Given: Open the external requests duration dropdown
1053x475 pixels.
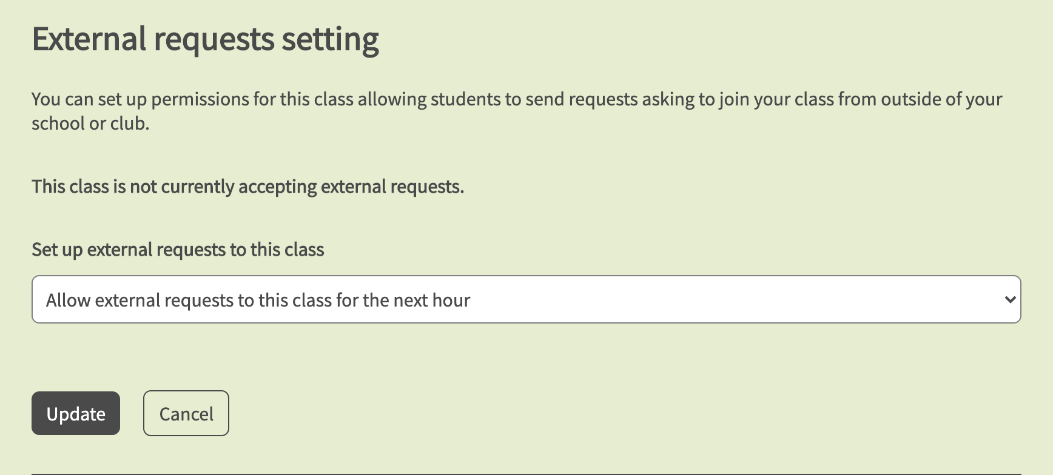Looking at the screenshot, I should pos(525,300).
